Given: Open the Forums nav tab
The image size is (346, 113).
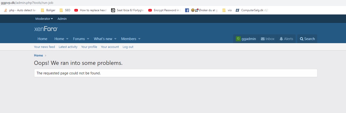Looking at the screenshot, I should coord(79,39).
